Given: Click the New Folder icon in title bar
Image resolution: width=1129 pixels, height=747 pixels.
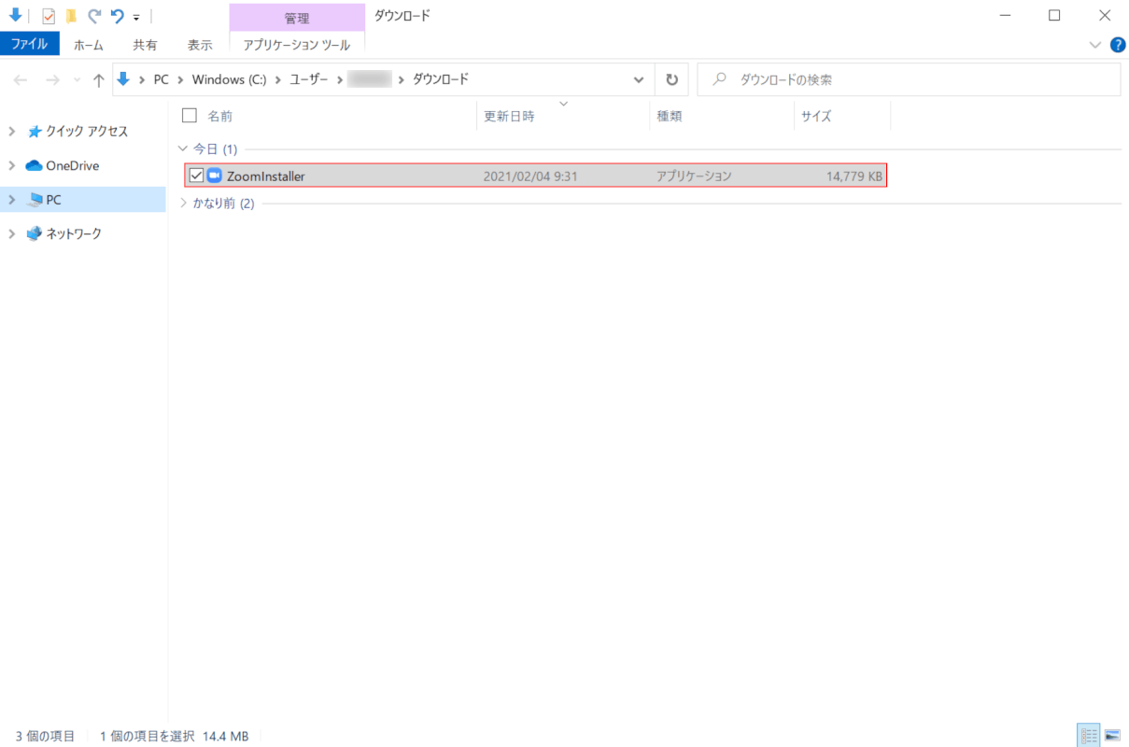Looking at the screenshot, I should point(71,16).
